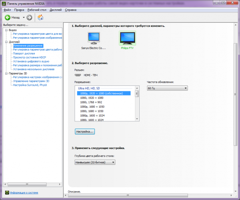The height and width of the screenshot is (200, 240).
Task: Click the HDMI connector icon
Action: 78,75
